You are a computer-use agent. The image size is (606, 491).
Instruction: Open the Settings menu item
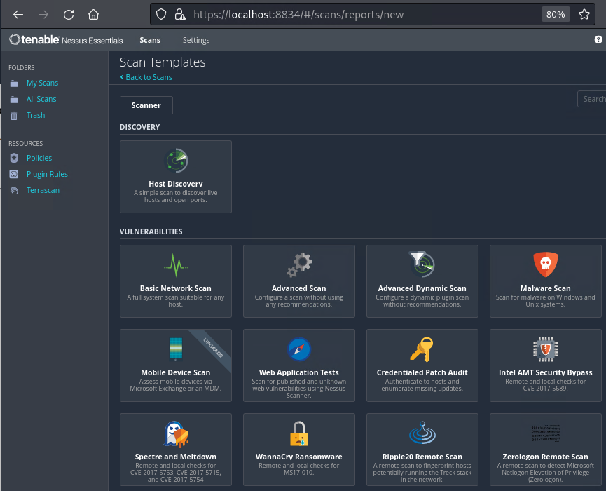pos(196,41)
